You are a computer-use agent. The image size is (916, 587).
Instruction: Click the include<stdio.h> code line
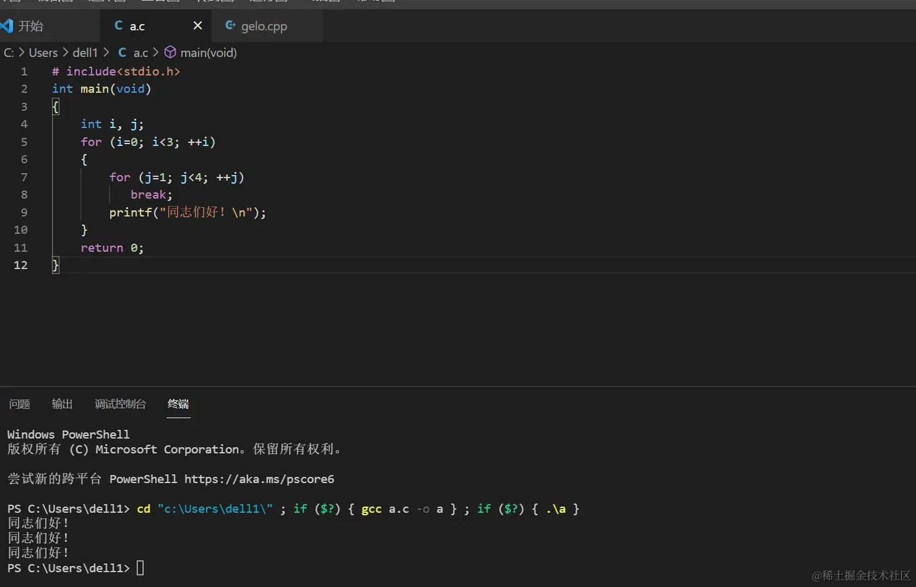[x=116, y=71]
